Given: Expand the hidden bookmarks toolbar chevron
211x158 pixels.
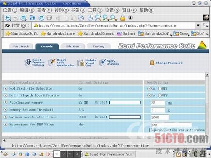Looking at the screenshot, I should point(207,33).
